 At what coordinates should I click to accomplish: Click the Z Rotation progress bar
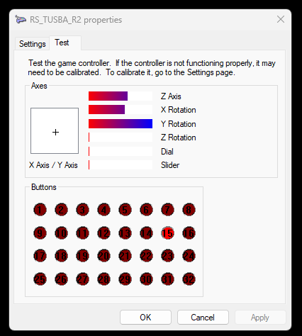tap(121, 138)
